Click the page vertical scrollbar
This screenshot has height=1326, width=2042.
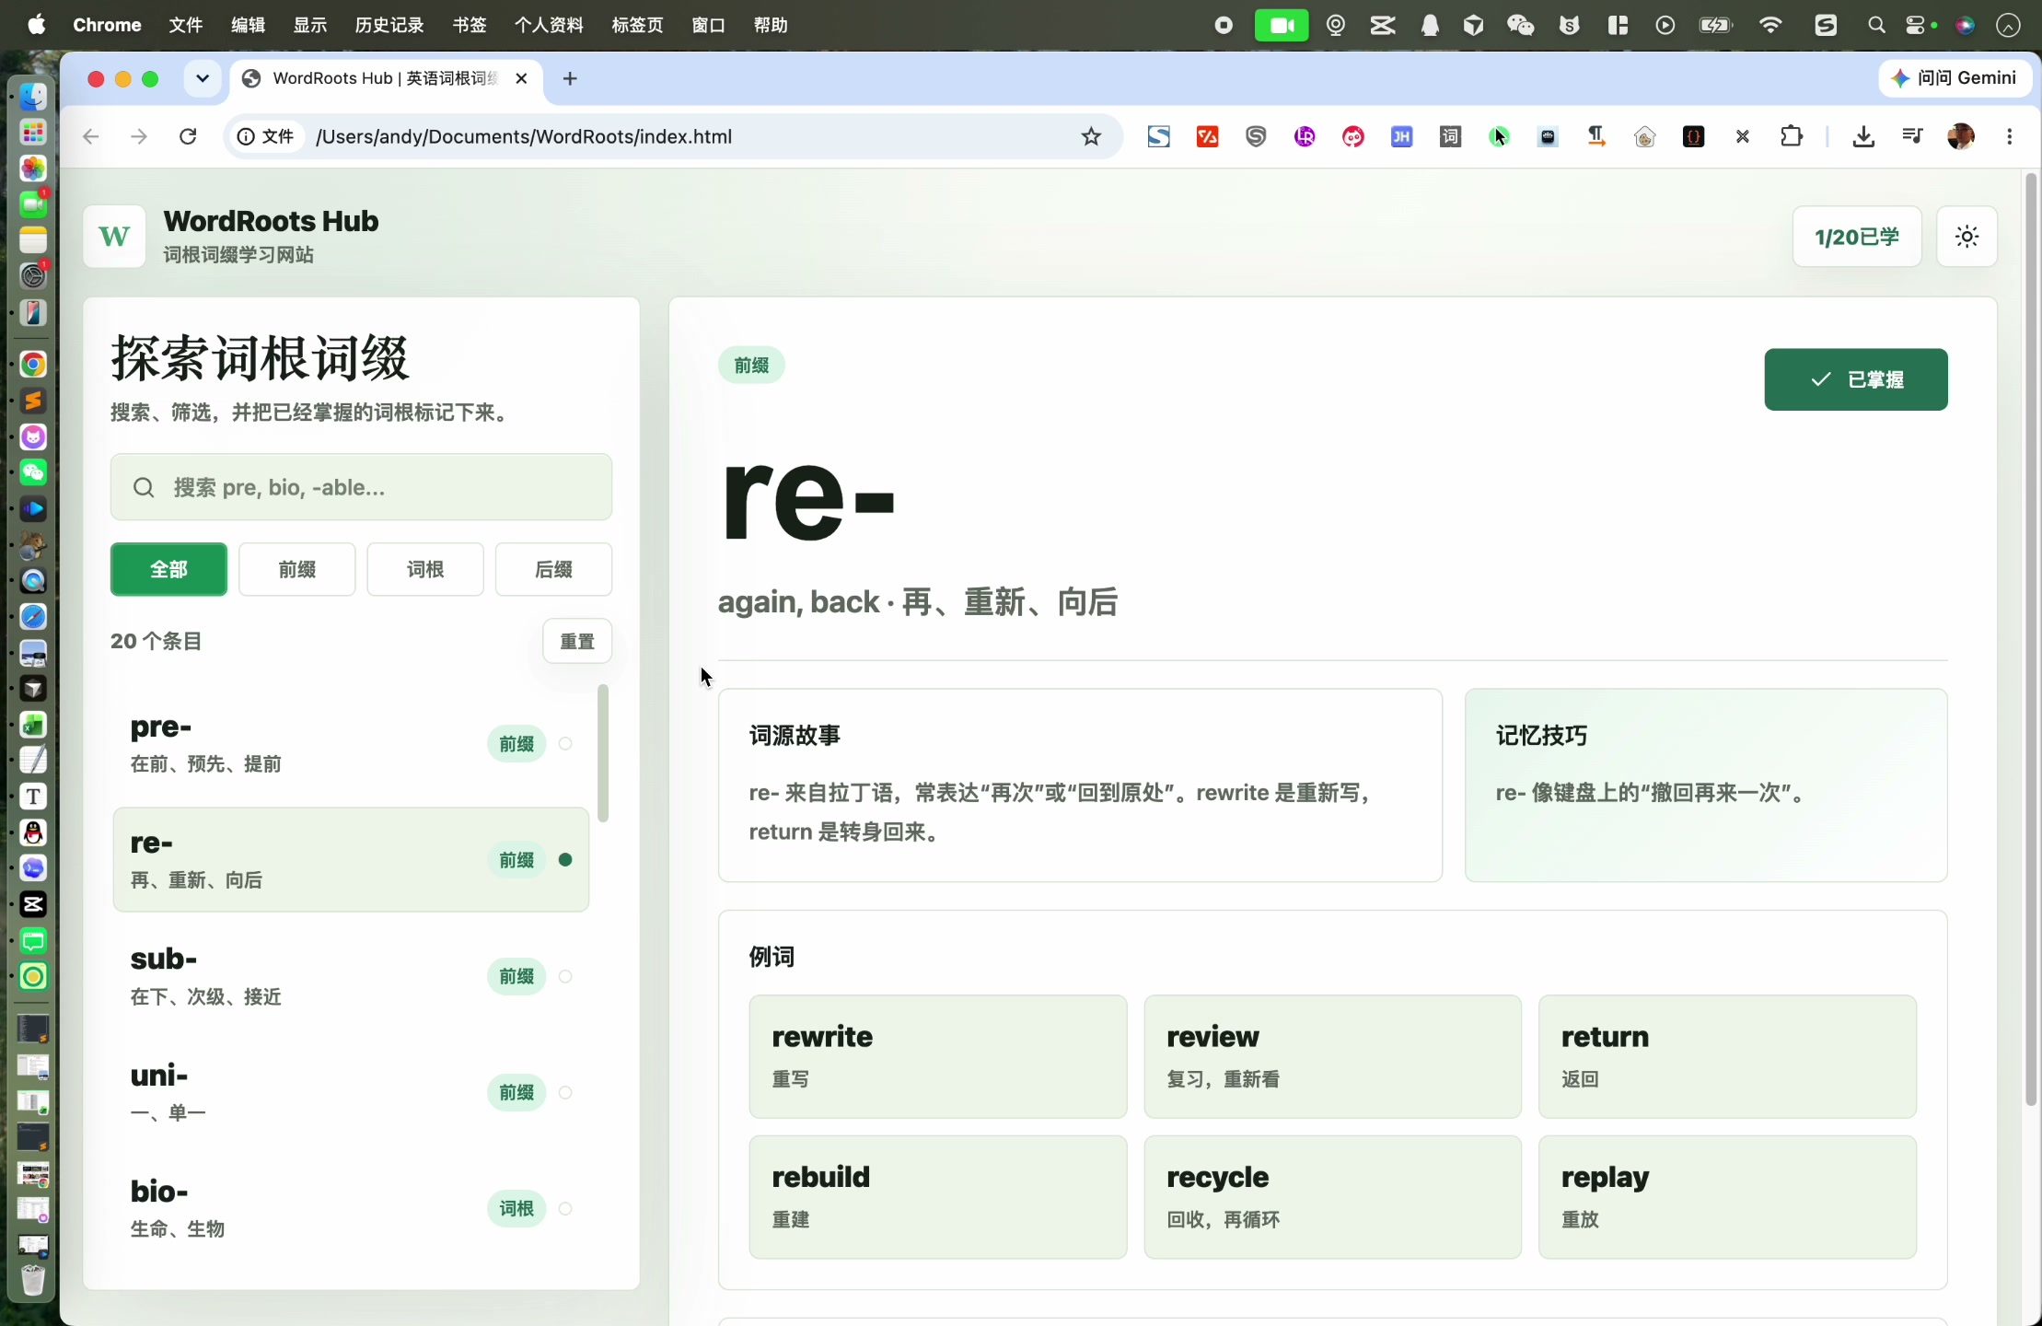2031,638
